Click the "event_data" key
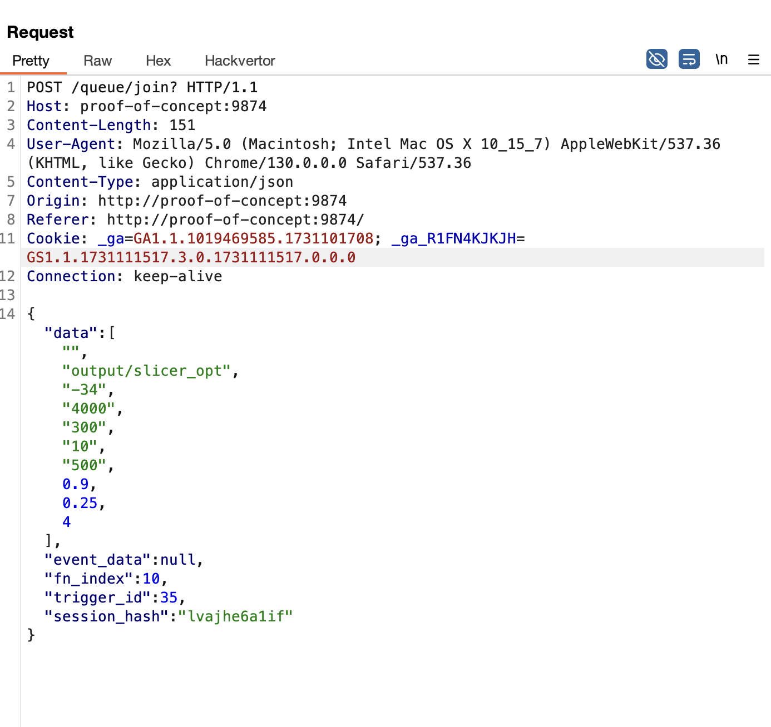 (x=98, y=560)
